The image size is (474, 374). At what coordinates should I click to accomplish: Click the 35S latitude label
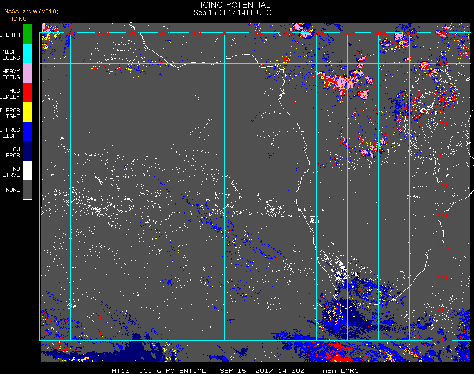click(x=444, y=309)
